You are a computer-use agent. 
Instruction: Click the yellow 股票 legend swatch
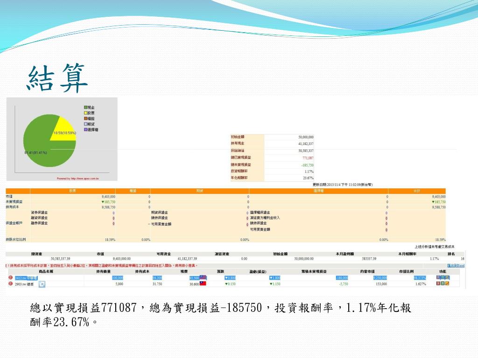coord(86,113)
